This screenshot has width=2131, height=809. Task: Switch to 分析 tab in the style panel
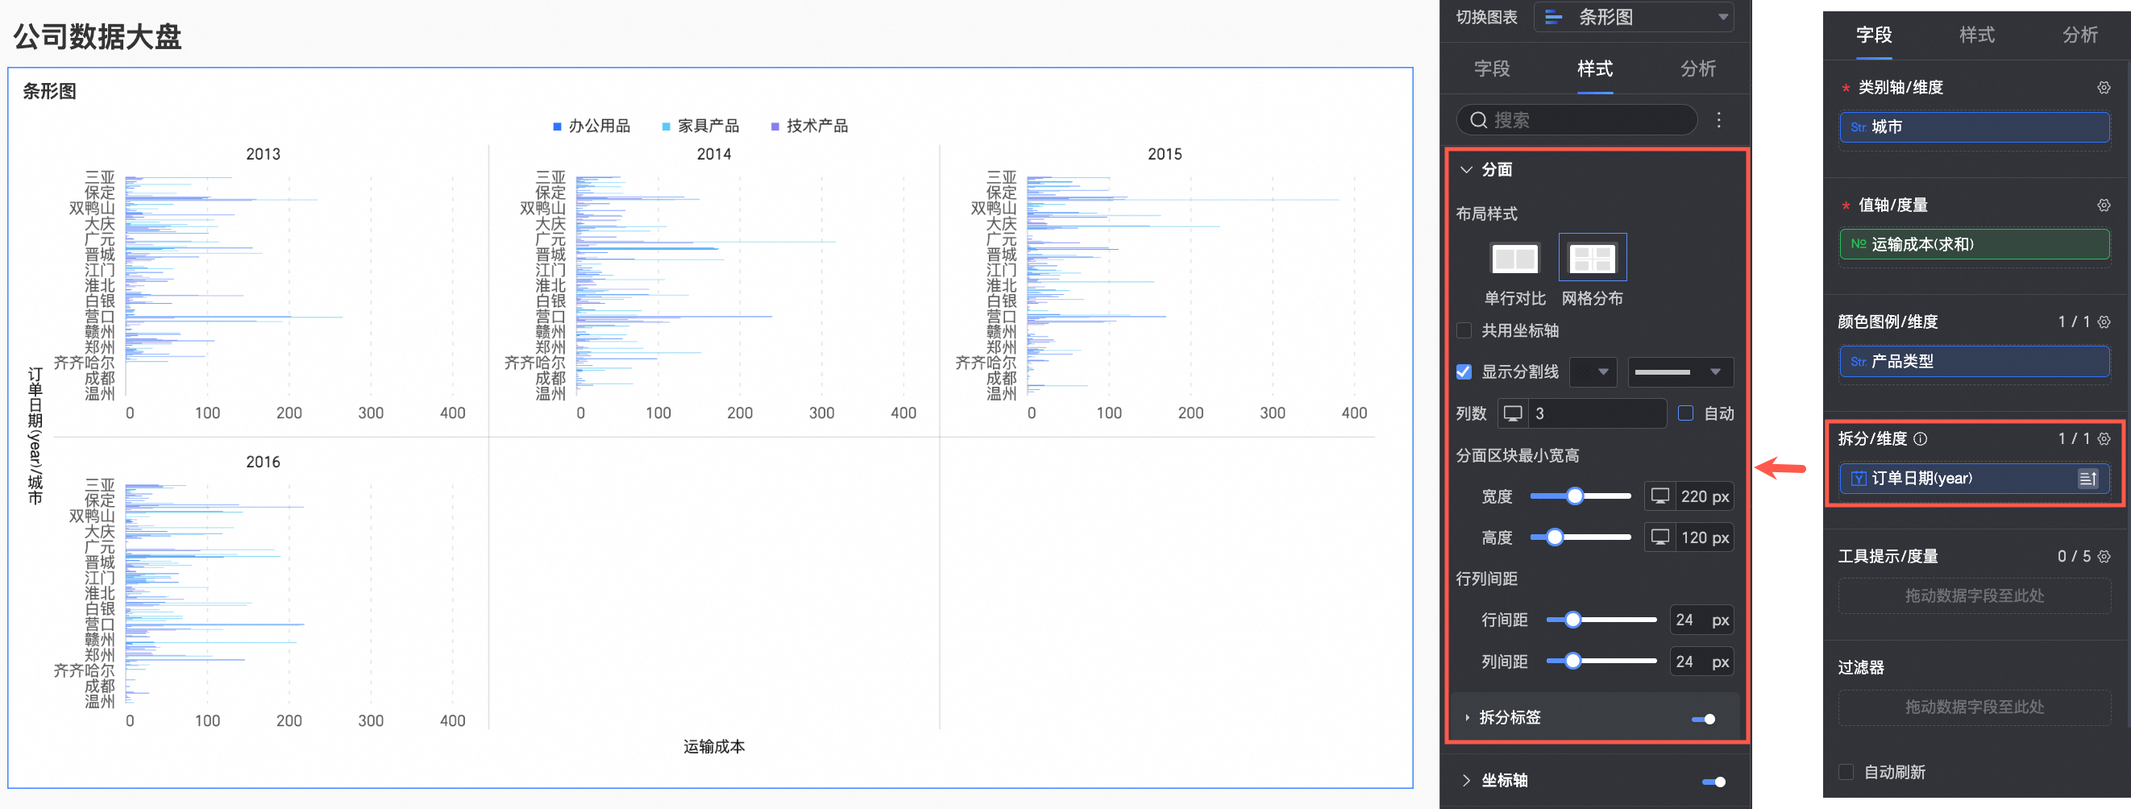pyautogui.click(x=1697, y=69)
